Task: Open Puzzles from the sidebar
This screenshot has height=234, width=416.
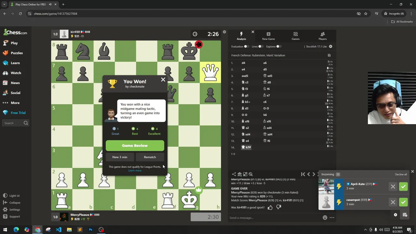Action: click(x=17, y=53)
